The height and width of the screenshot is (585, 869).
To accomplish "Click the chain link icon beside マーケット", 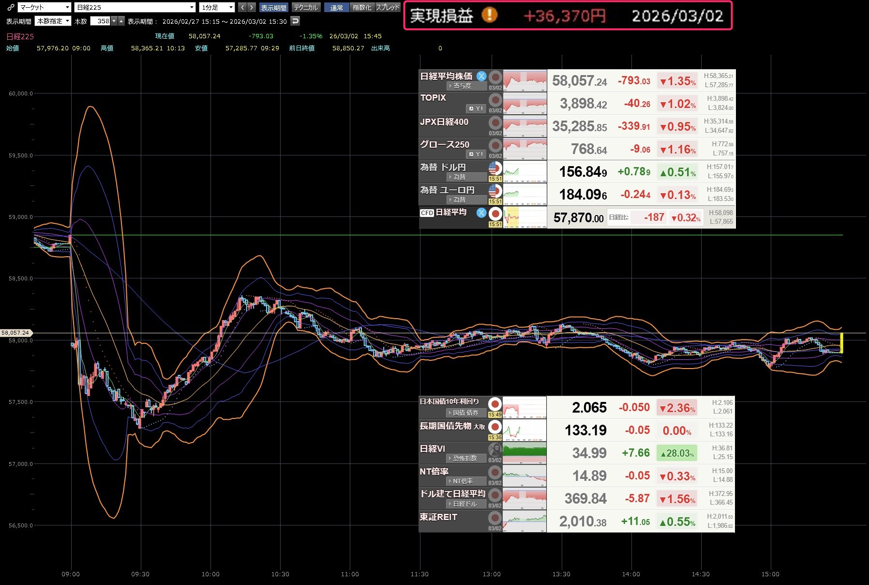I will (11, 7).
